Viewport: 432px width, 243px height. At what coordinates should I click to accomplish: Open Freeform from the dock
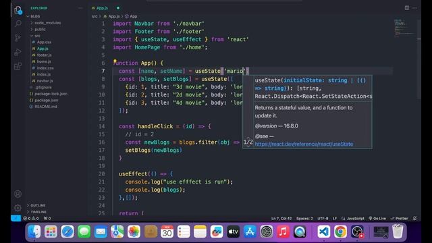217,232
